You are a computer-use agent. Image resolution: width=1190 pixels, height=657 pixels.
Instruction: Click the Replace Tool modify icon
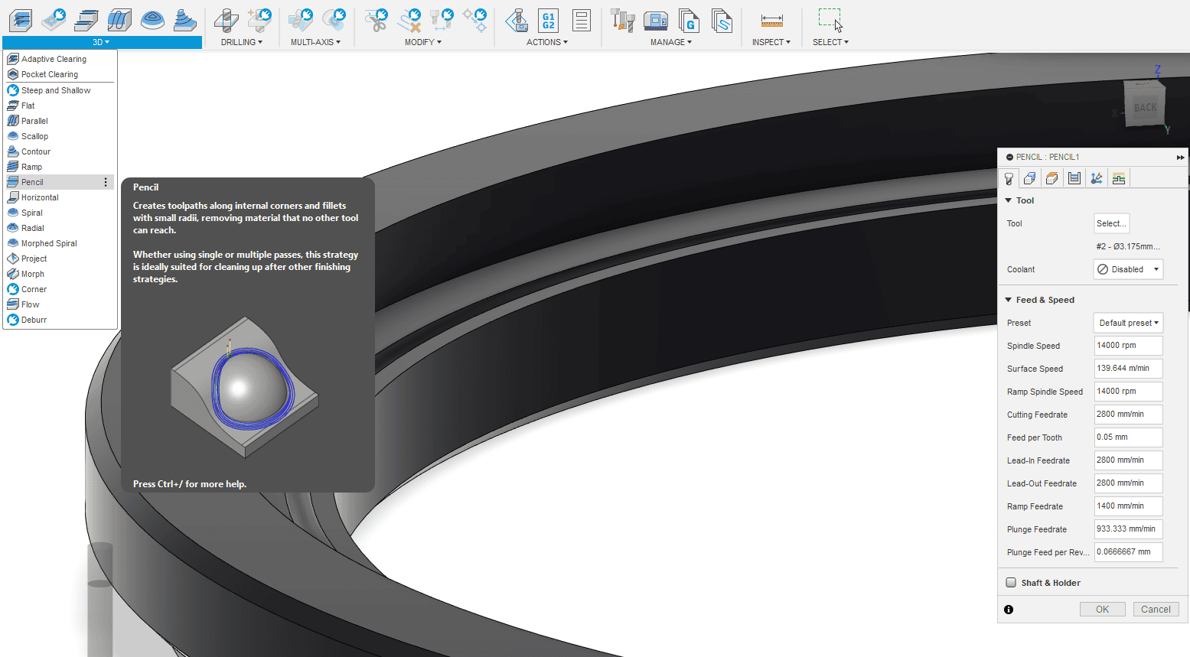point(442,20)
